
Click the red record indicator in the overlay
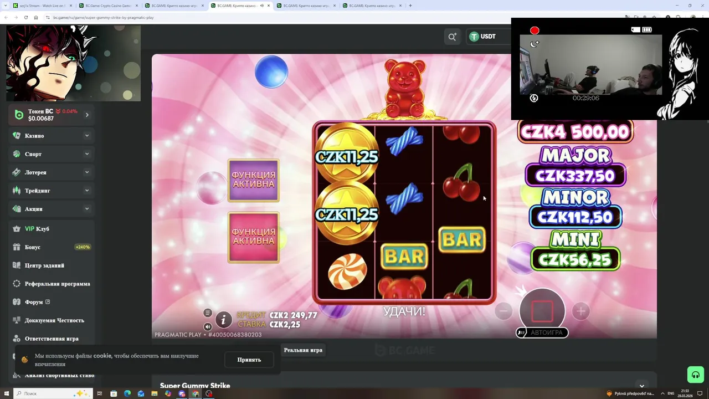[x=535, y=30]
